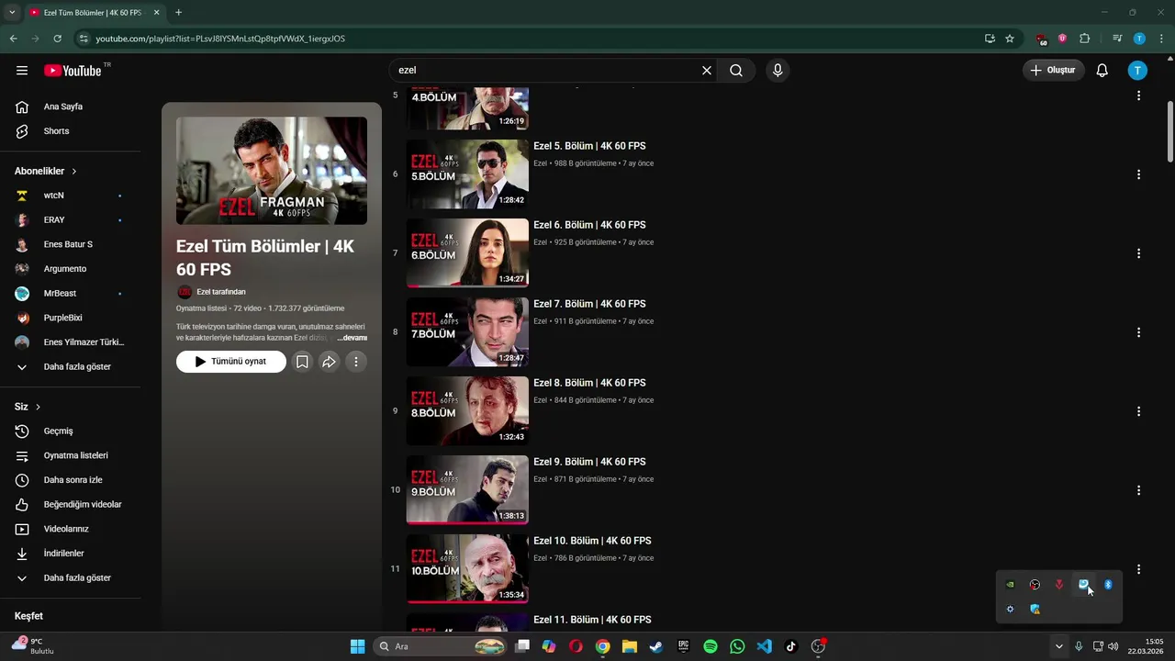Click the Ezel 6. Bölüm thumbnail
Screen dimensions: 1175x661
click(467, 252)
